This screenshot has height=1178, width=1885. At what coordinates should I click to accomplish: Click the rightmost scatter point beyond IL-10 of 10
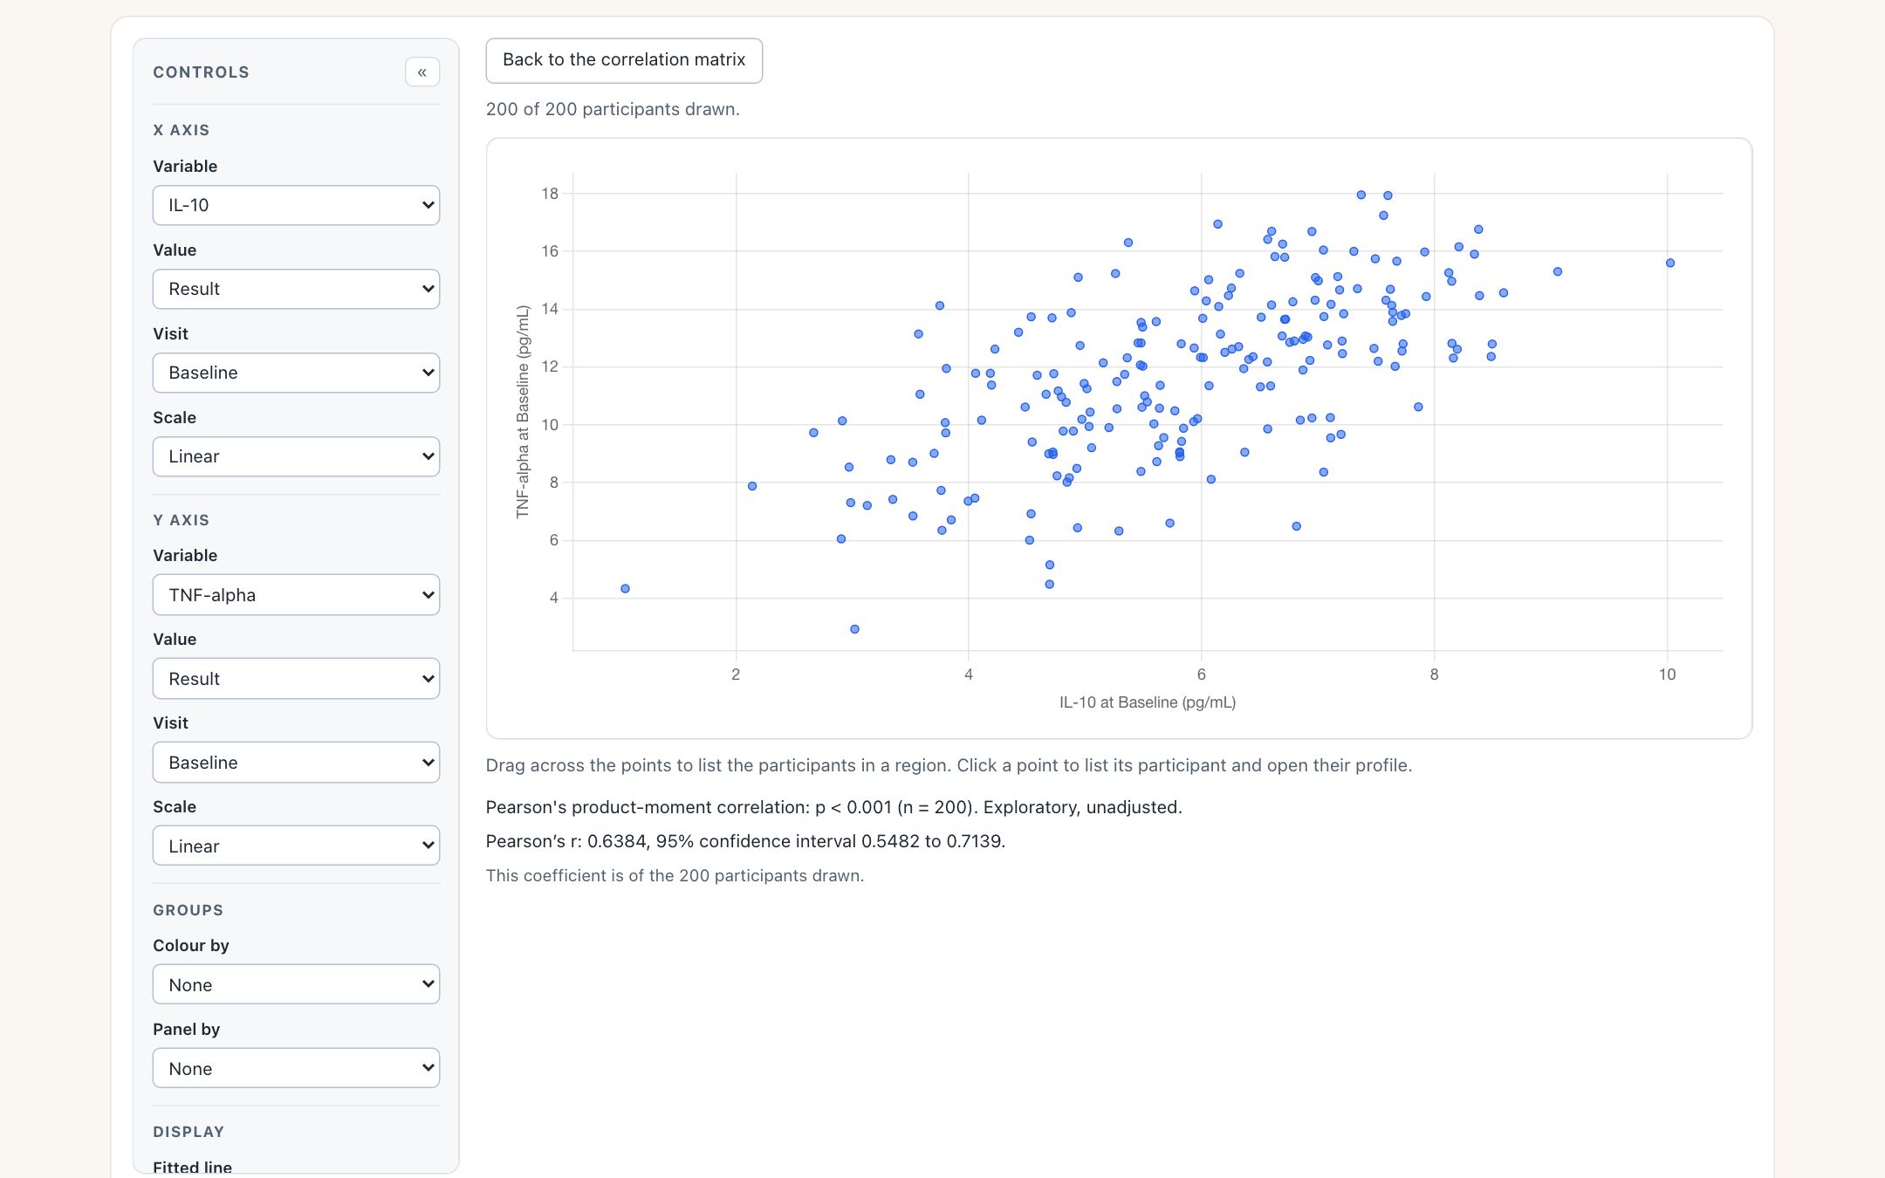pos(1670,263)
